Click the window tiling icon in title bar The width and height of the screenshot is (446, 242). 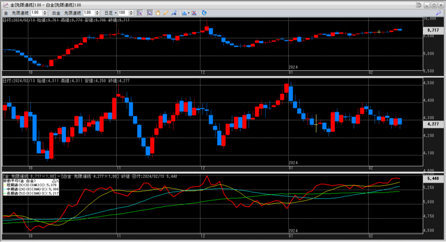pyautogui.click(x=419, y=5)
